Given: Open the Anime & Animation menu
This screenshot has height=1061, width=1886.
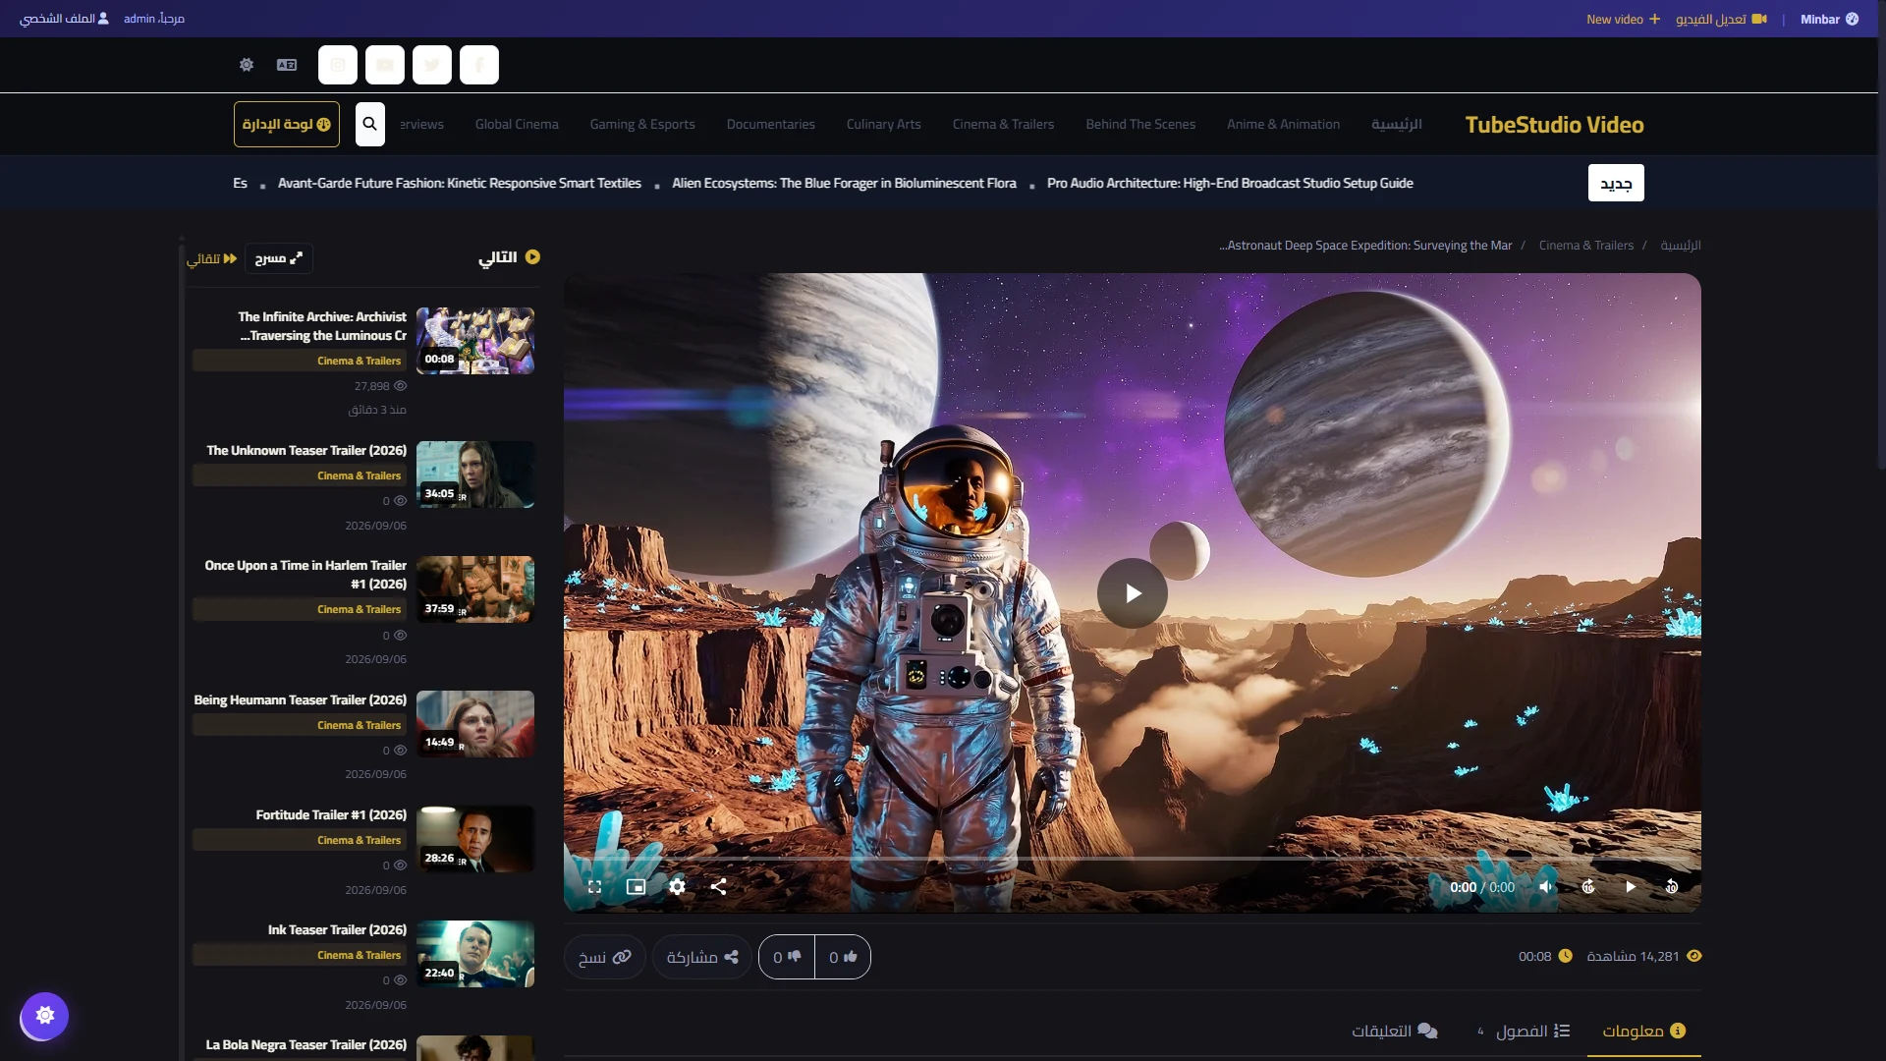Looking at the screenshot, I should coord(1283,124).
